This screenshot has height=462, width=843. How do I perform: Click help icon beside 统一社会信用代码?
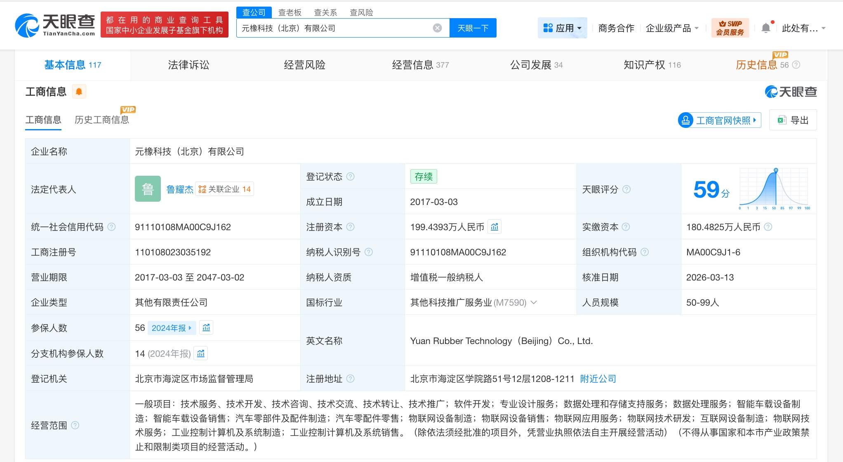coord(111,227)
